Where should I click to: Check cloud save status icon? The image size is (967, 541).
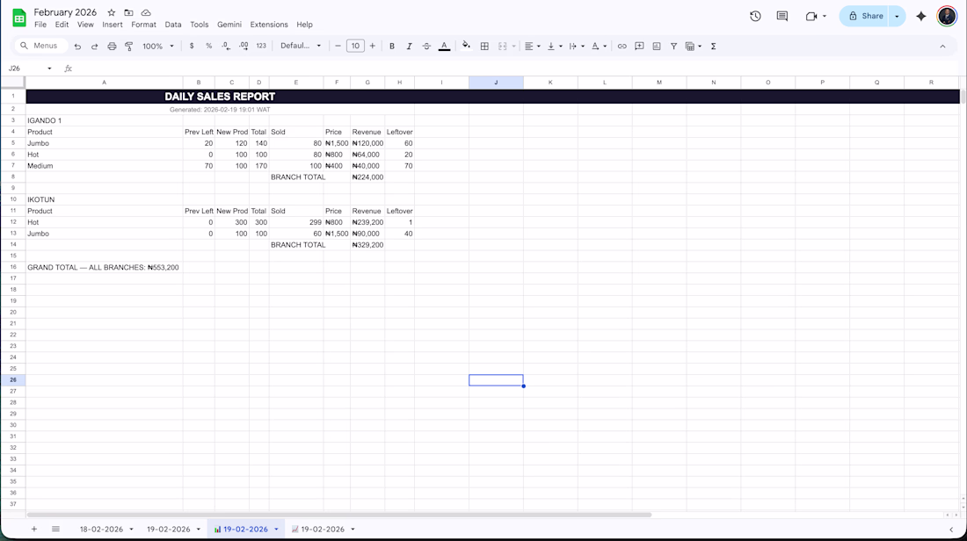(x=146, y=12)
